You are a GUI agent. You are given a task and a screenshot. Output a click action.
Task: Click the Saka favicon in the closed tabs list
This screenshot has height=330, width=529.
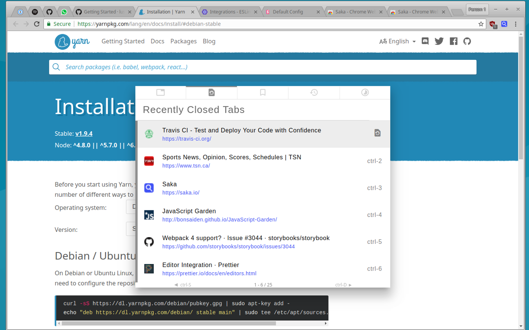[x=149, y=188]
